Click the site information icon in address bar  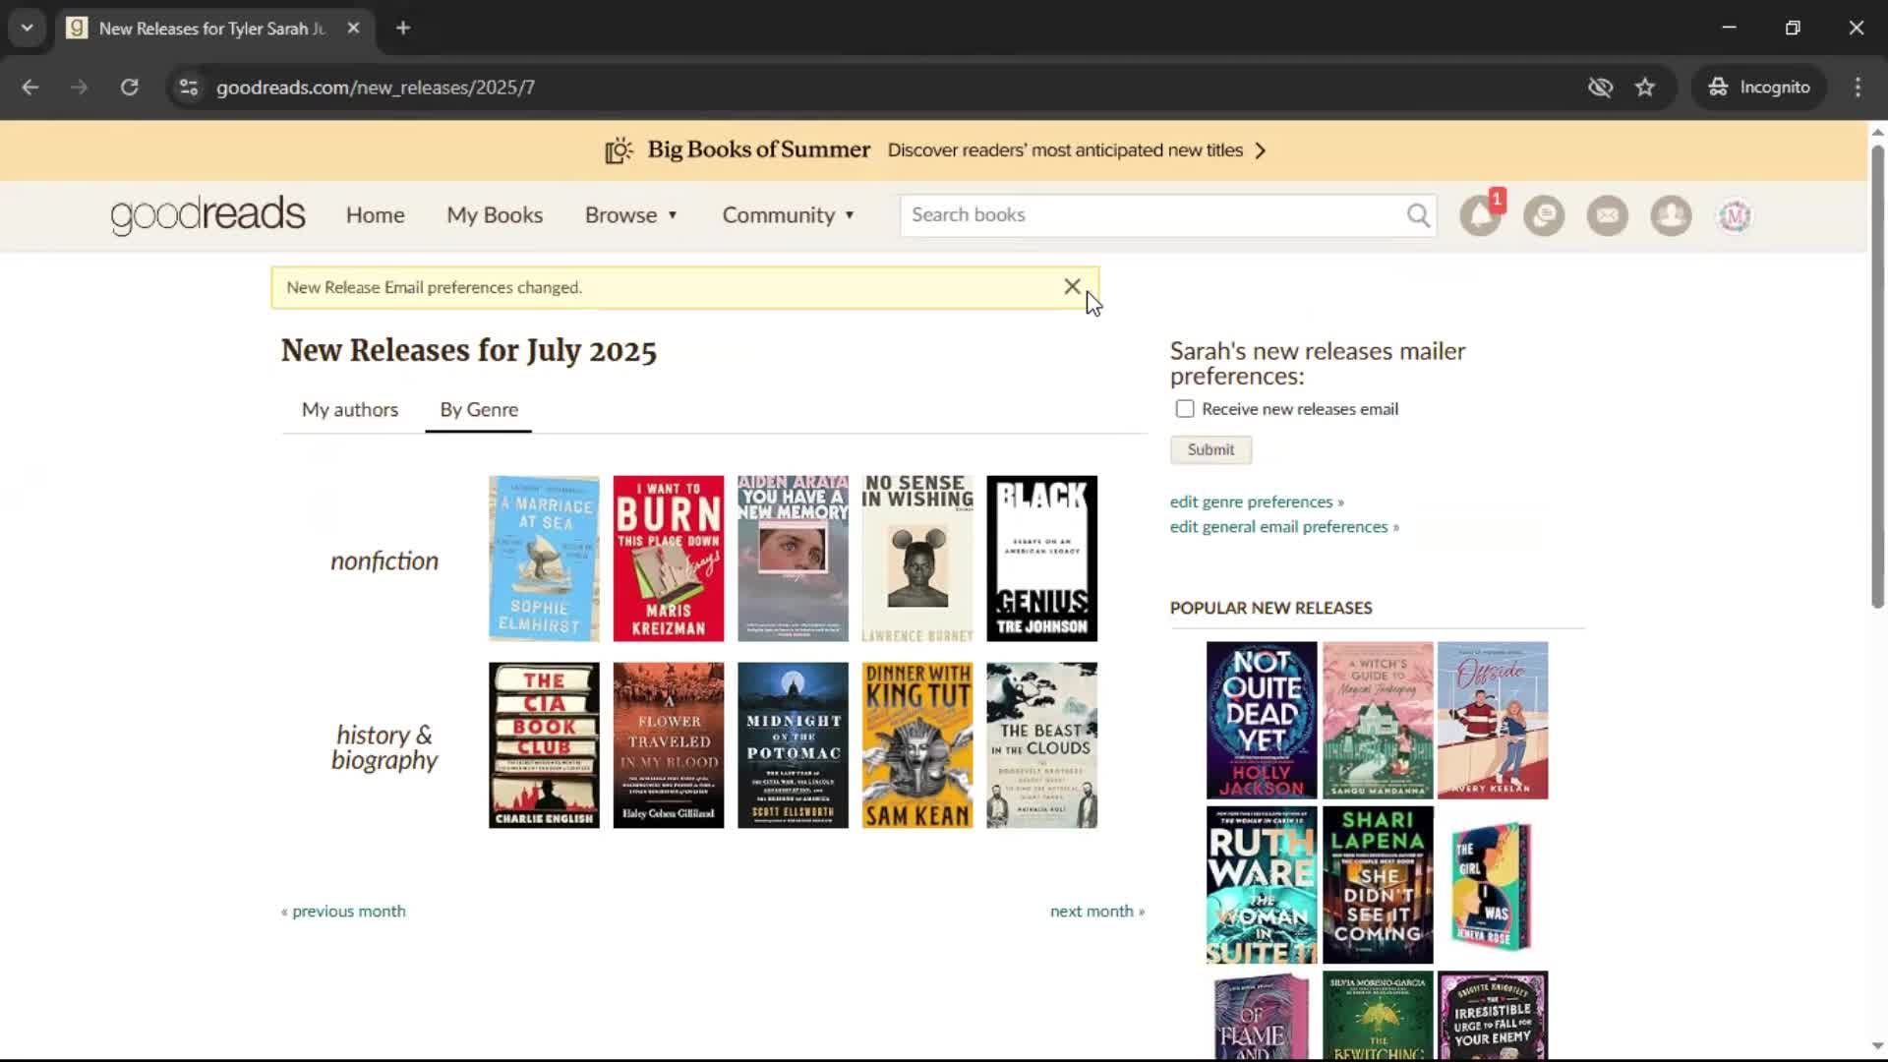(x=189, y=87)
